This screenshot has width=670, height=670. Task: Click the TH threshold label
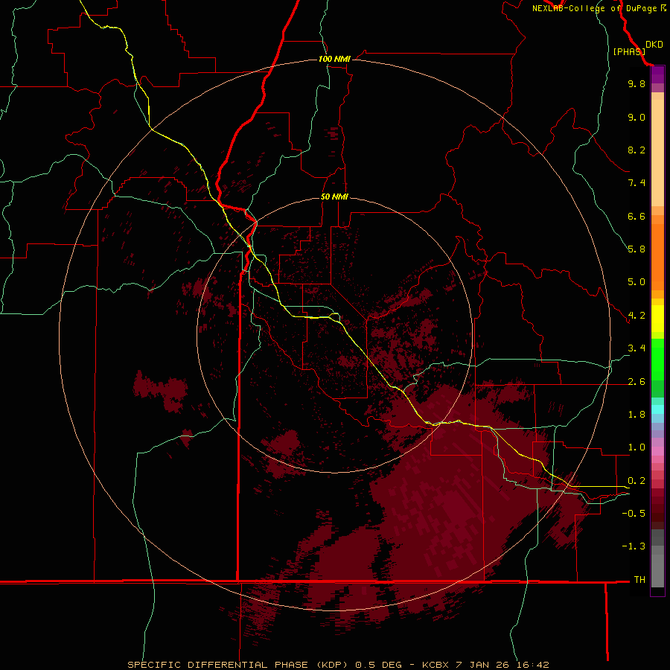[639, 580]
